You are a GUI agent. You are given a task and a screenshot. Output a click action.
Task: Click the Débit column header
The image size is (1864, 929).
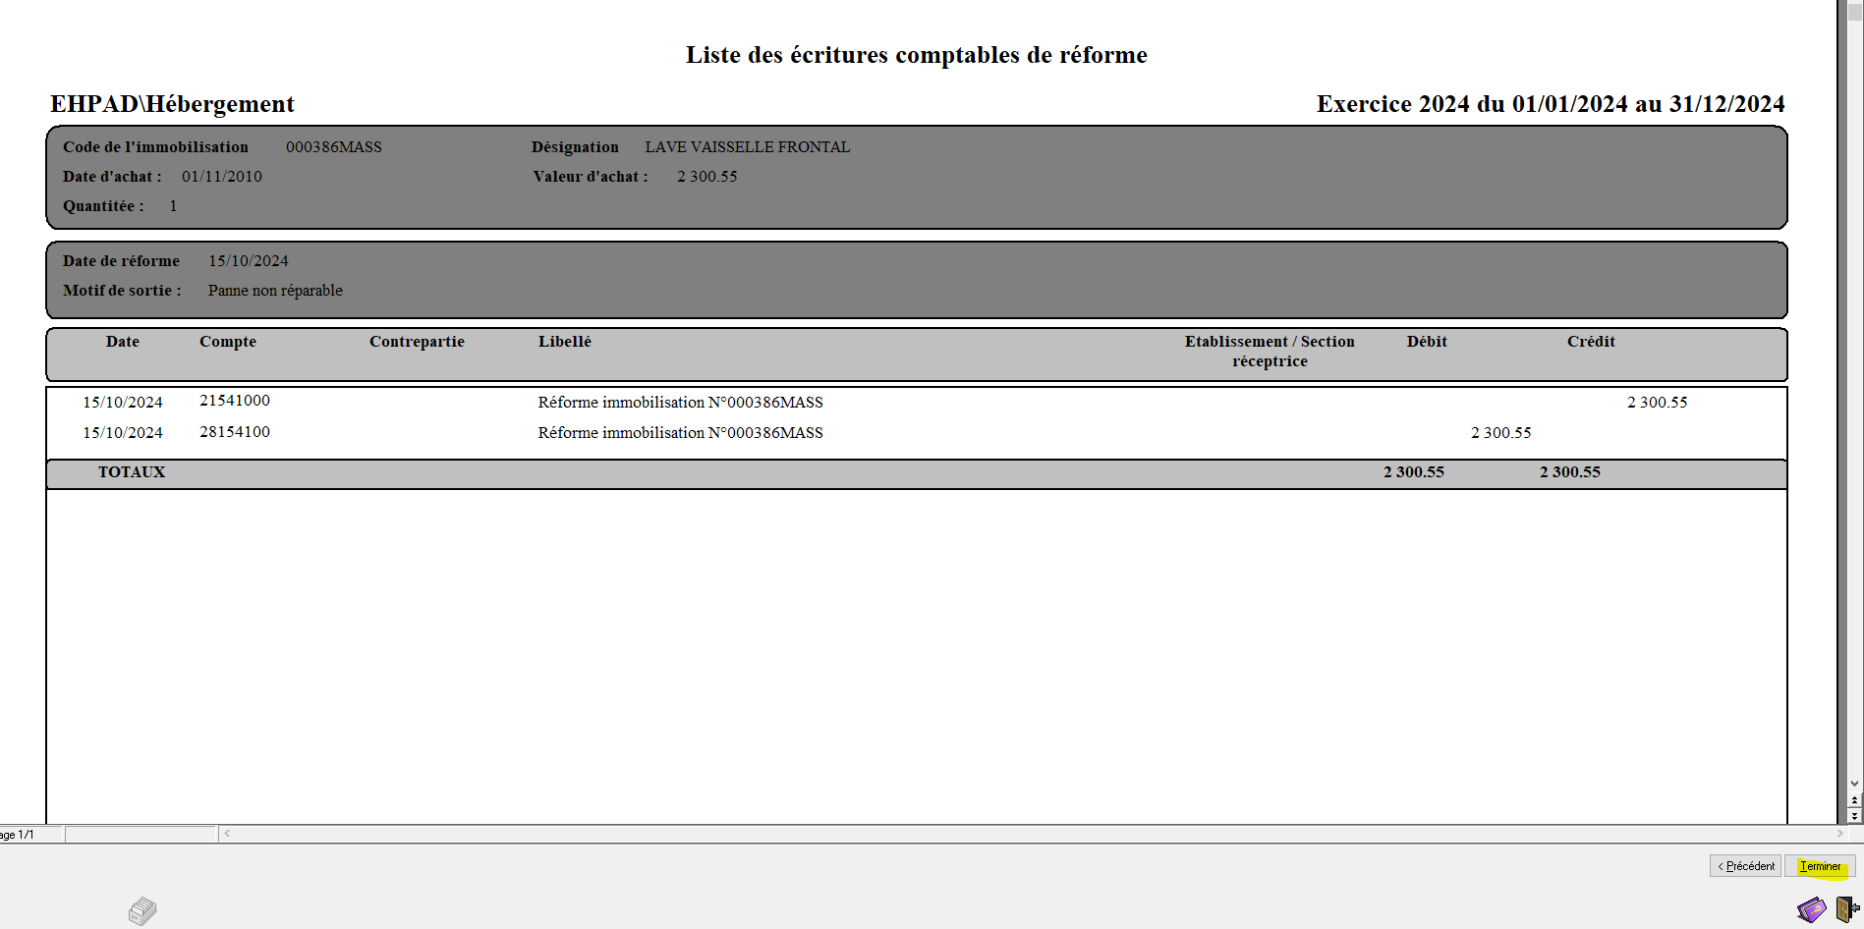tap(1426, 342)
